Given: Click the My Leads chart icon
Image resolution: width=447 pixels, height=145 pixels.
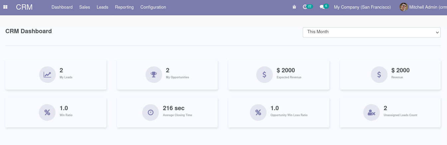Looking at the screenshot, I should [48, 75].
